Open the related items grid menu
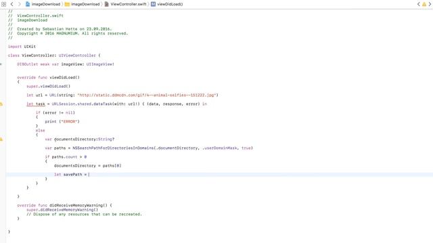Viewport: 433px width, 243px height. 3,4
